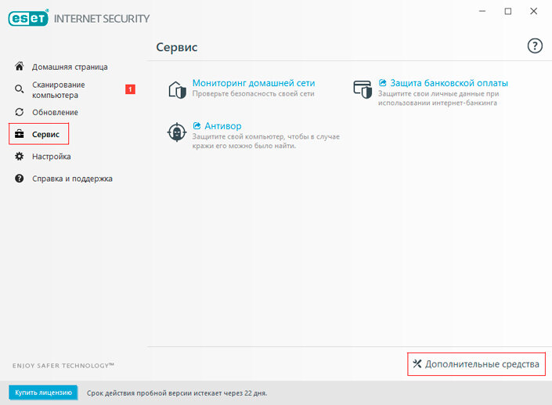Click the toolbox icon beside Сервис
Image resolution: width=552 pixels, height=405 pixels.
pyautogui.click(x=20, y=134)
